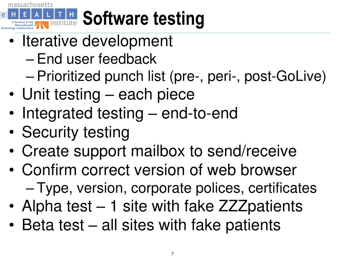Click the word 'institute' in logo

coord(64,23)
